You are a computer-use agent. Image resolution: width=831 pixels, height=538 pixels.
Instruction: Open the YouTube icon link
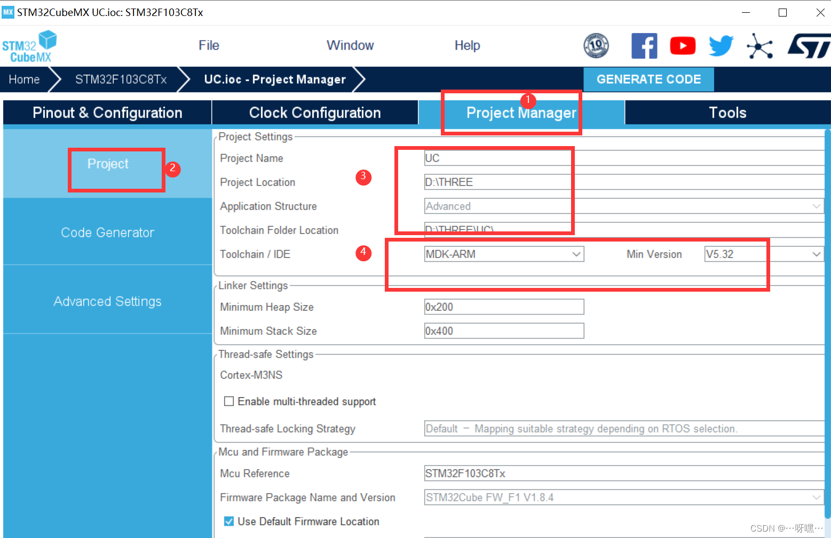[683, 46]
